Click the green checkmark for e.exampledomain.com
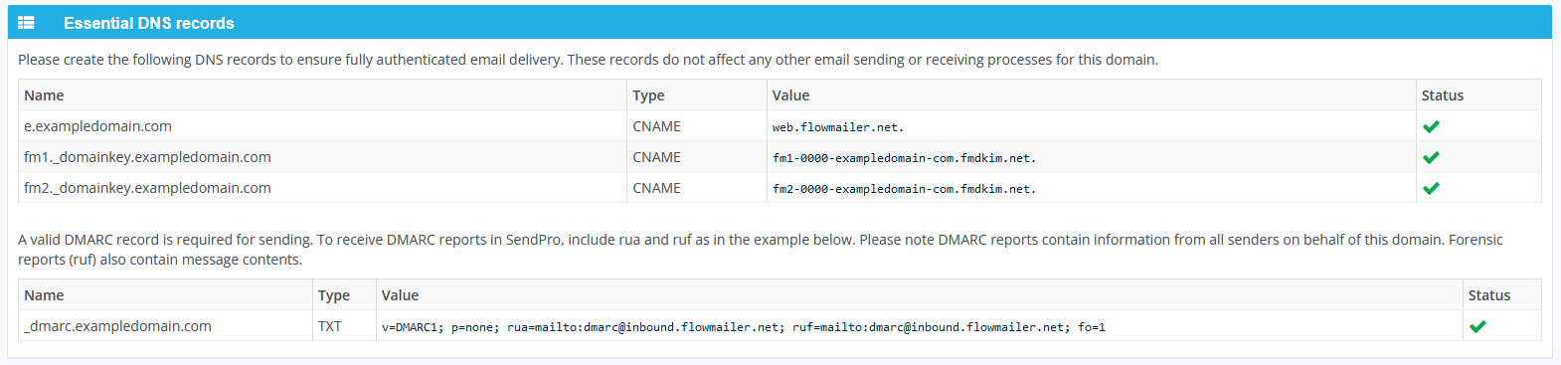The image size is (1561, 365). [x=1431, y=126]
